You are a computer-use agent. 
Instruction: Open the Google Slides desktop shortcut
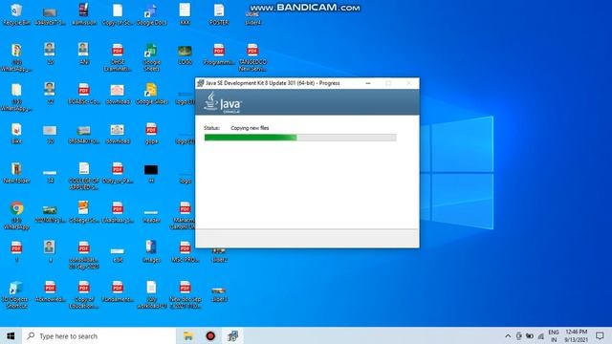151,94
